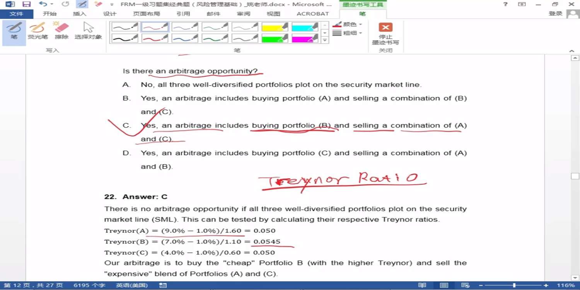This screenshot has width=580, height=290.
Task: Select the 笔 (Pens) ink tools tab
Action: [x=362, y=14]
